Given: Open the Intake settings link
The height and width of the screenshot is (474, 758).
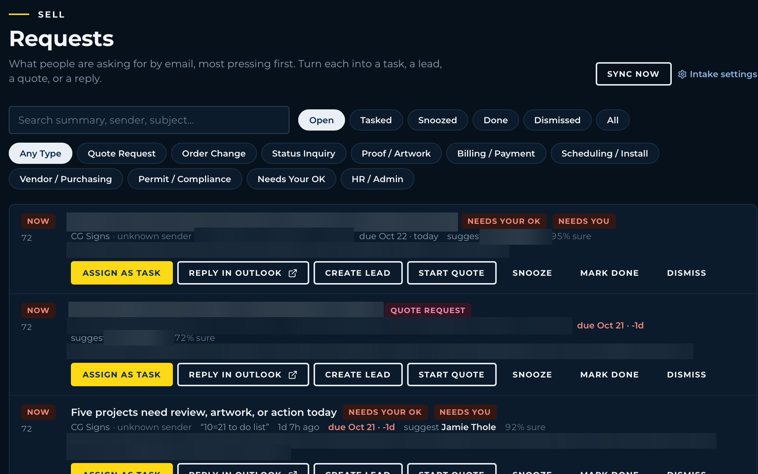Looking at the screenshot, I should tap(717, 74).
